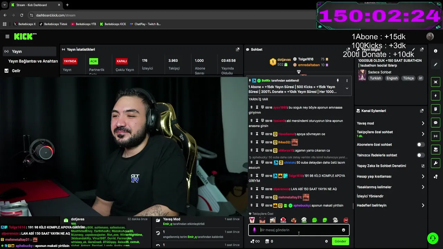Click the KAPALI Çoklu Yayın status badge
The image size is (443, 249).
pos(121,61)
